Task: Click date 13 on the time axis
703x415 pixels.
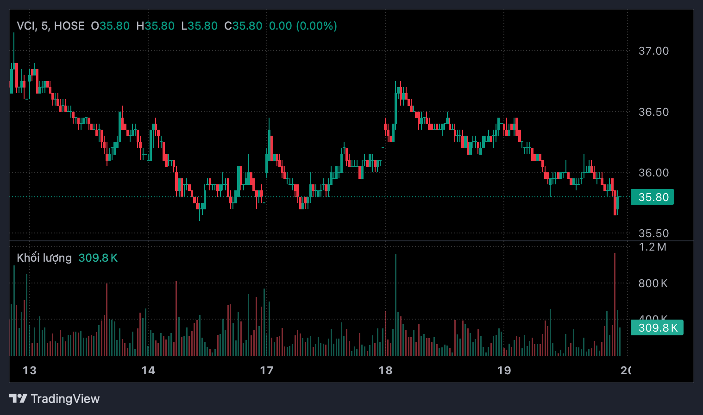Action: (29, 371)
